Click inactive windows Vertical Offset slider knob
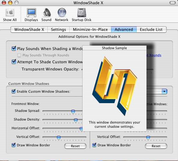This screenshot has height=161, width=178. [148, 138]
